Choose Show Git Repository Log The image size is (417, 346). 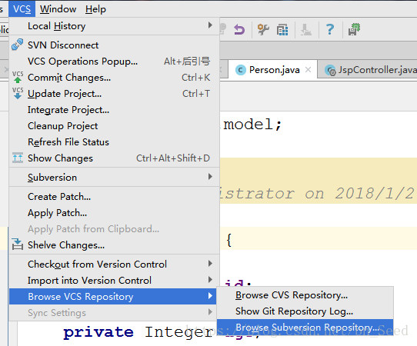305,311
